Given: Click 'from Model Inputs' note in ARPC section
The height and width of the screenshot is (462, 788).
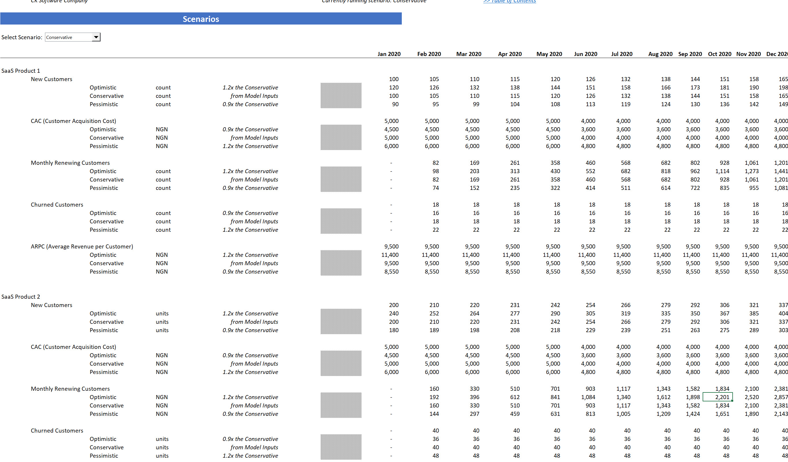Looking at the screenshot, I should coord(254,263).
